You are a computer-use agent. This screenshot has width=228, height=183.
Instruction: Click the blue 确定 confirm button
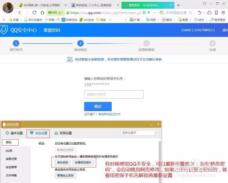tap(98, 107)
